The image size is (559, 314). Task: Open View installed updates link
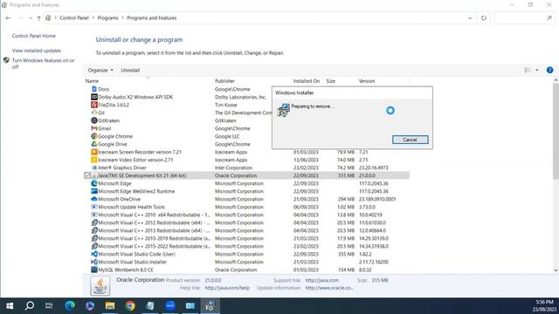[x=37, y=51]
